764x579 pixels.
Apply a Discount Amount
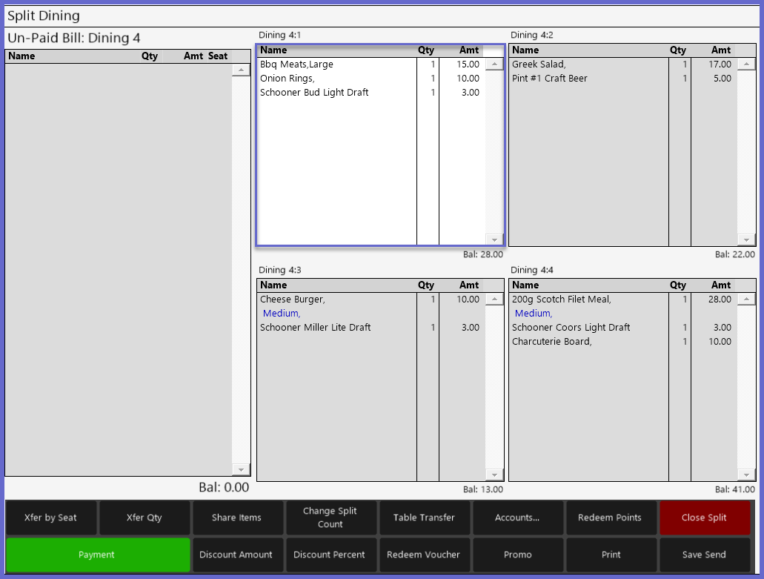click(236, 555)
